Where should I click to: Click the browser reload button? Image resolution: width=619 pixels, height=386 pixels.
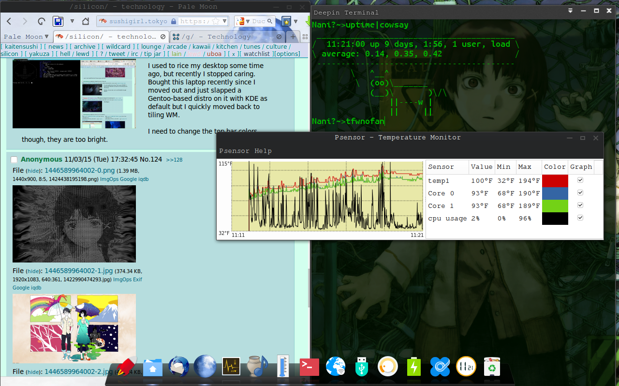pyautogui.click(x=42, y=21)
